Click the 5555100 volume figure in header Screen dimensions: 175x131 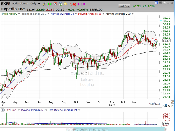(x=96, y=10)
